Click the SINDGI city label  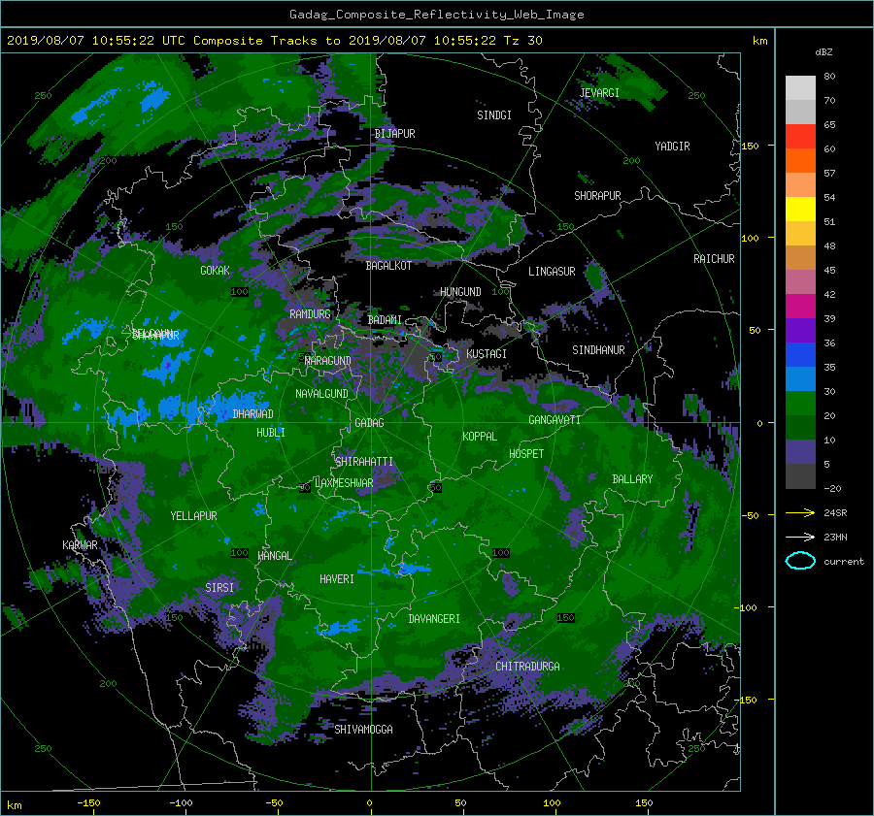[494, 115]
